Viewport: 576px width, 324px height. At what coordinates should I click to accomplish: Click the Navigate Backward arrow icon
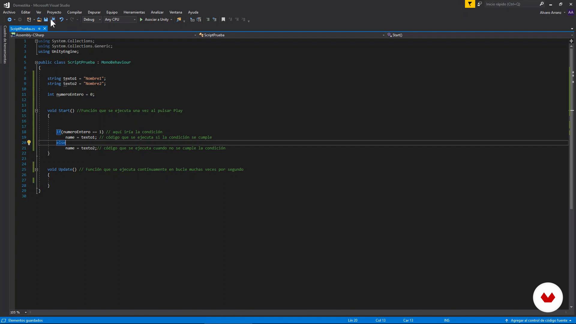tap(10, 19)
